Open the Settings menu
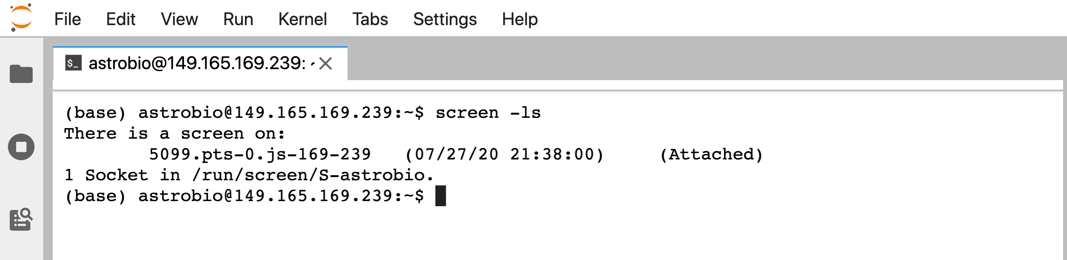The image size is (1067, 260). (445, 19)
